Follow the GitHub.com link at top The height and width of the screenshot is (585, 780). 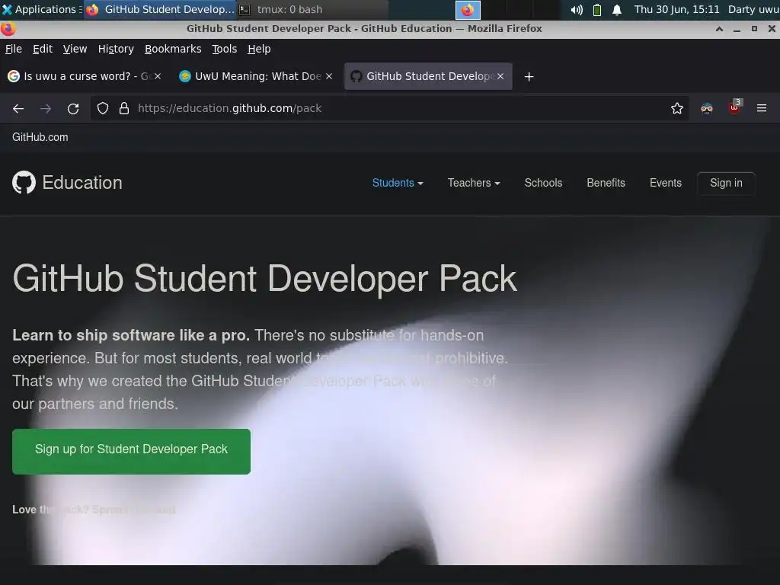click(40, 137)
